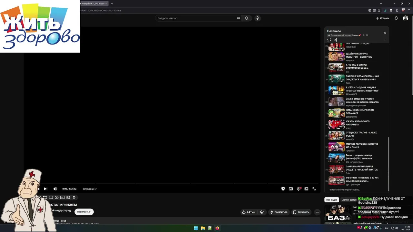Click the picture-in-picture enhancer icon
Image resolution: width=413 pixels, height=232 pixels.
tap(62, 198)
